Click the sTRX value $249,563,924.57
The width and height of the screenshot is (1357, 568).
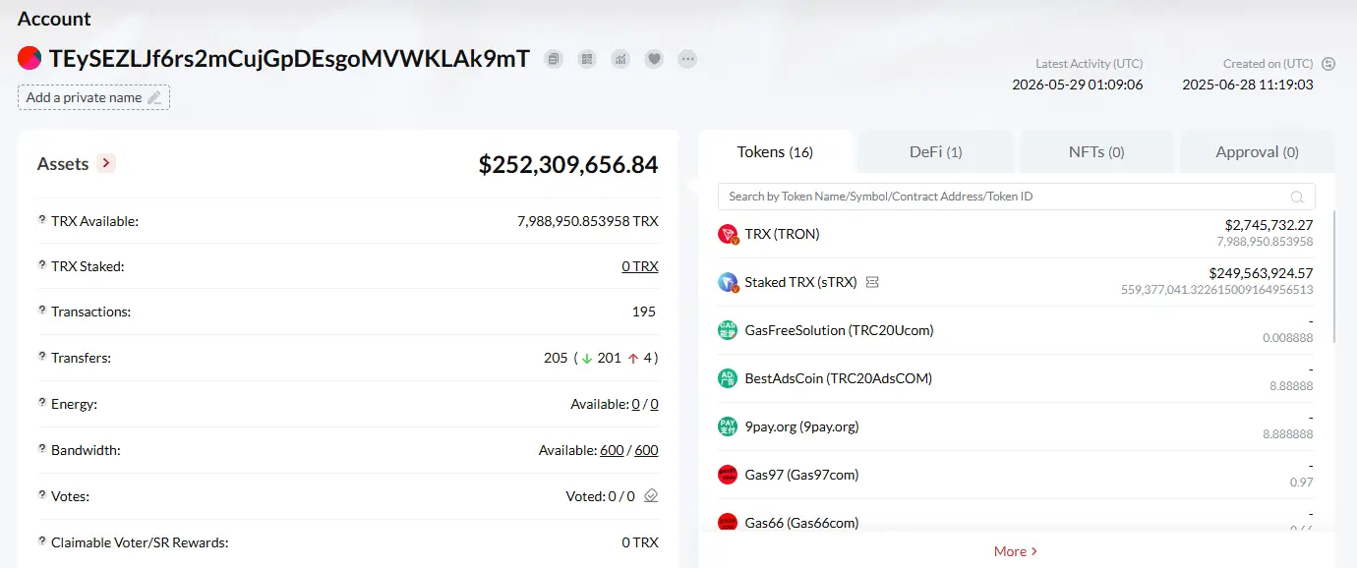pyautogui.click(x=1261, y=273)
